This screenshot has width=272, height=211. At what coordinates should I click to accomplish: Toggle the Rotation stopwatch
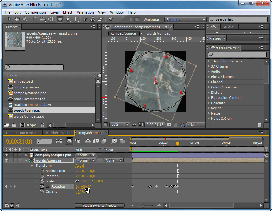pyautogui.click(x=42, y=186)
